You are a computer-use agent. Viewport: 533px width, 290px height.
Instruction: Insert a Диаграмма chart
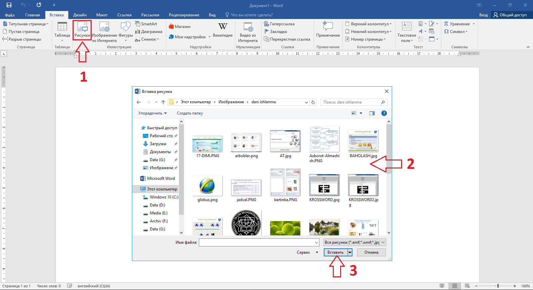[149, 32]
